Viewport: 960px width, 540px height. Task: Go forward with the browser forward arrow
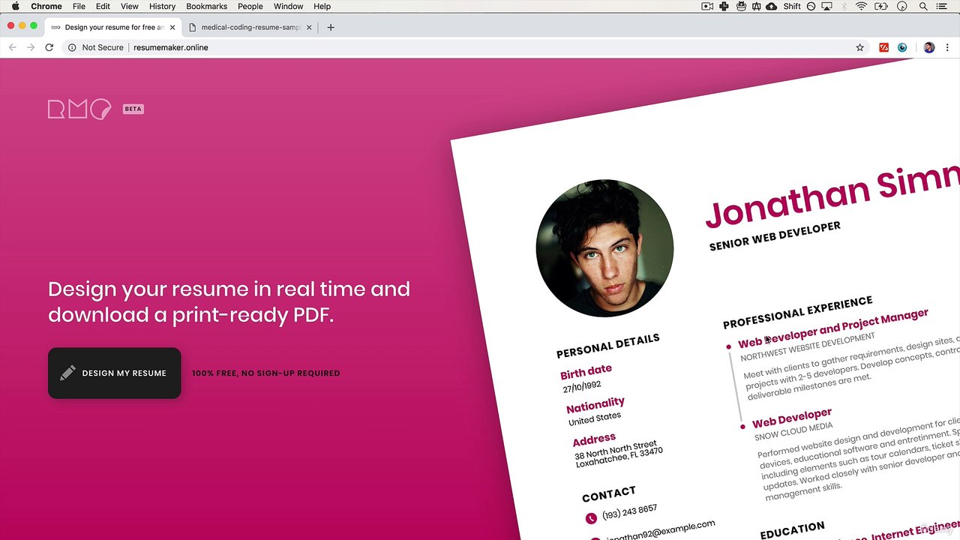[31, 47]
